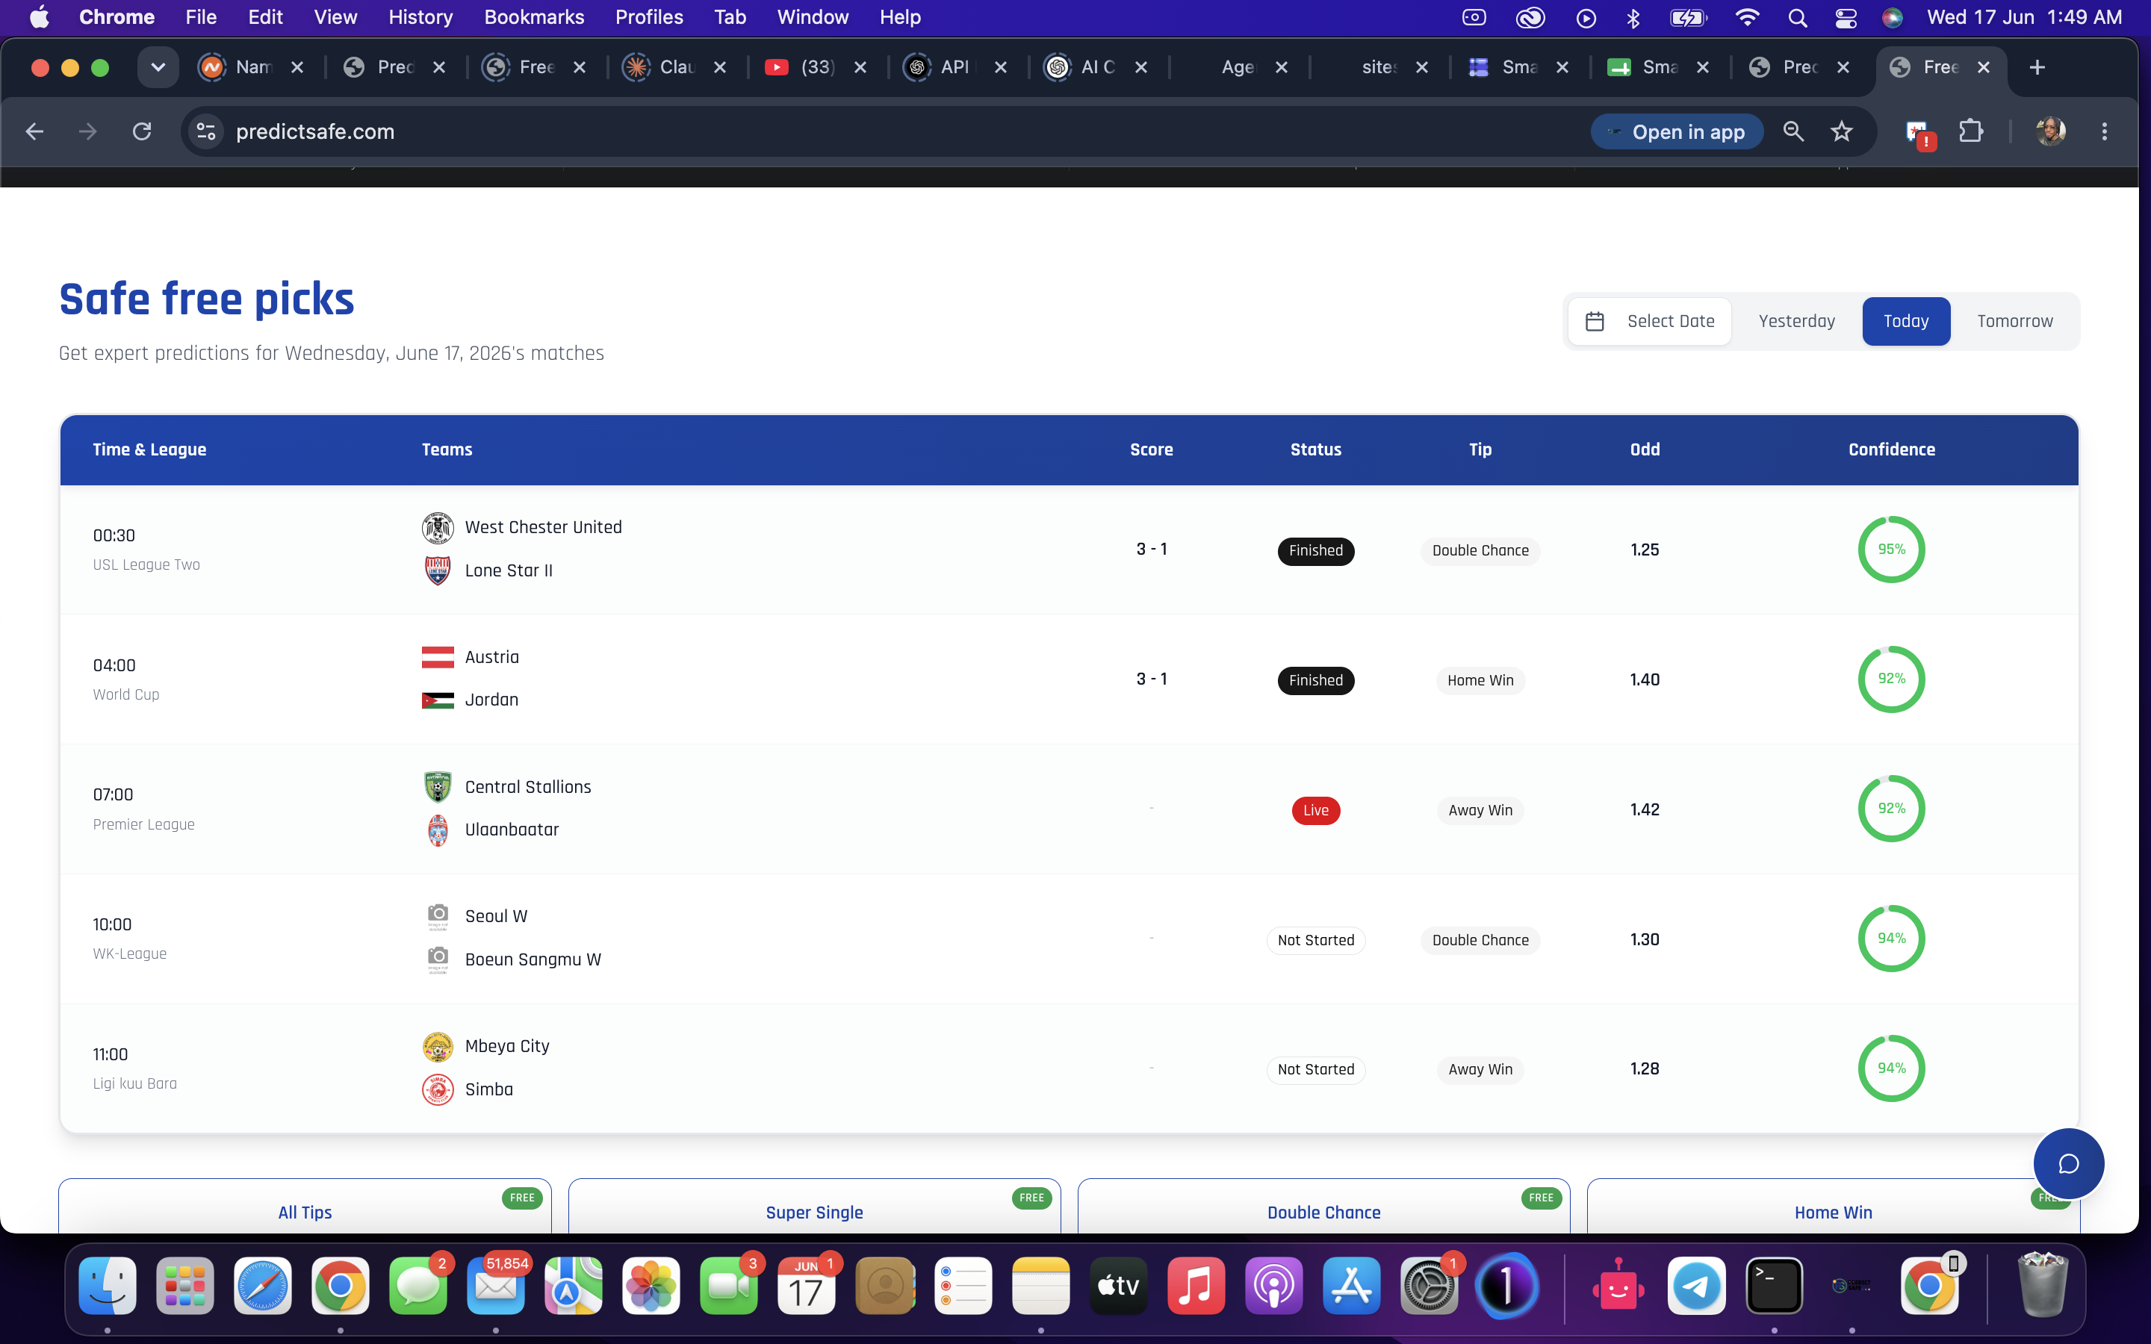Click the Seoul W Double Chance tip
2151x1344 pixels.
pyautogui.click(x=1480, y=941)
